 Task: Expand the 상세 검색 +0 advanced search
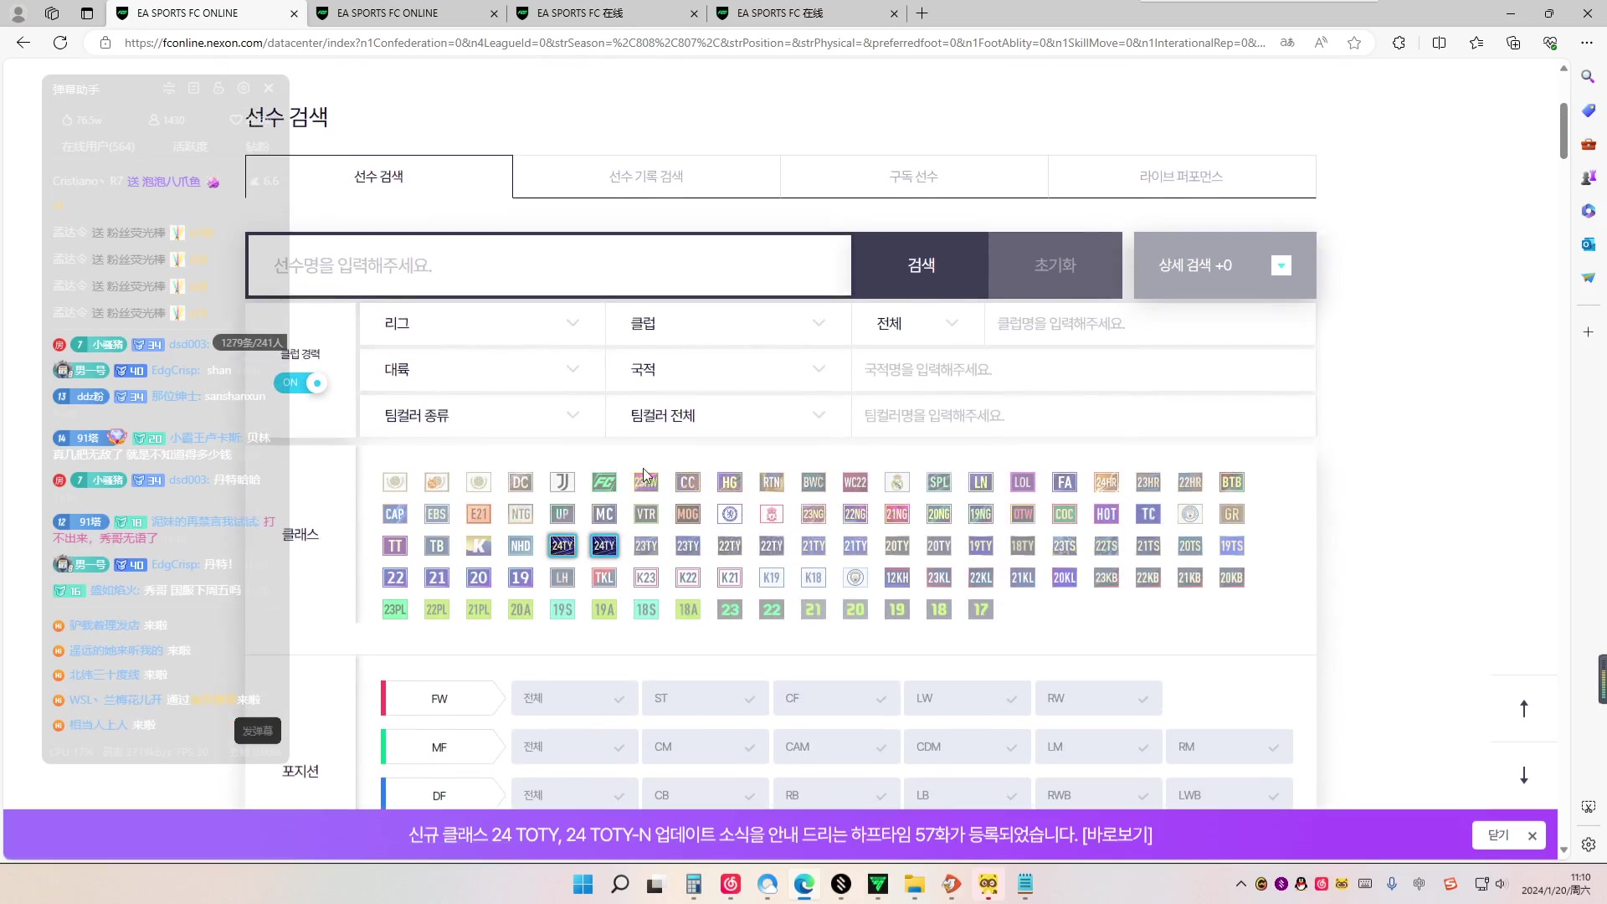1225,265
